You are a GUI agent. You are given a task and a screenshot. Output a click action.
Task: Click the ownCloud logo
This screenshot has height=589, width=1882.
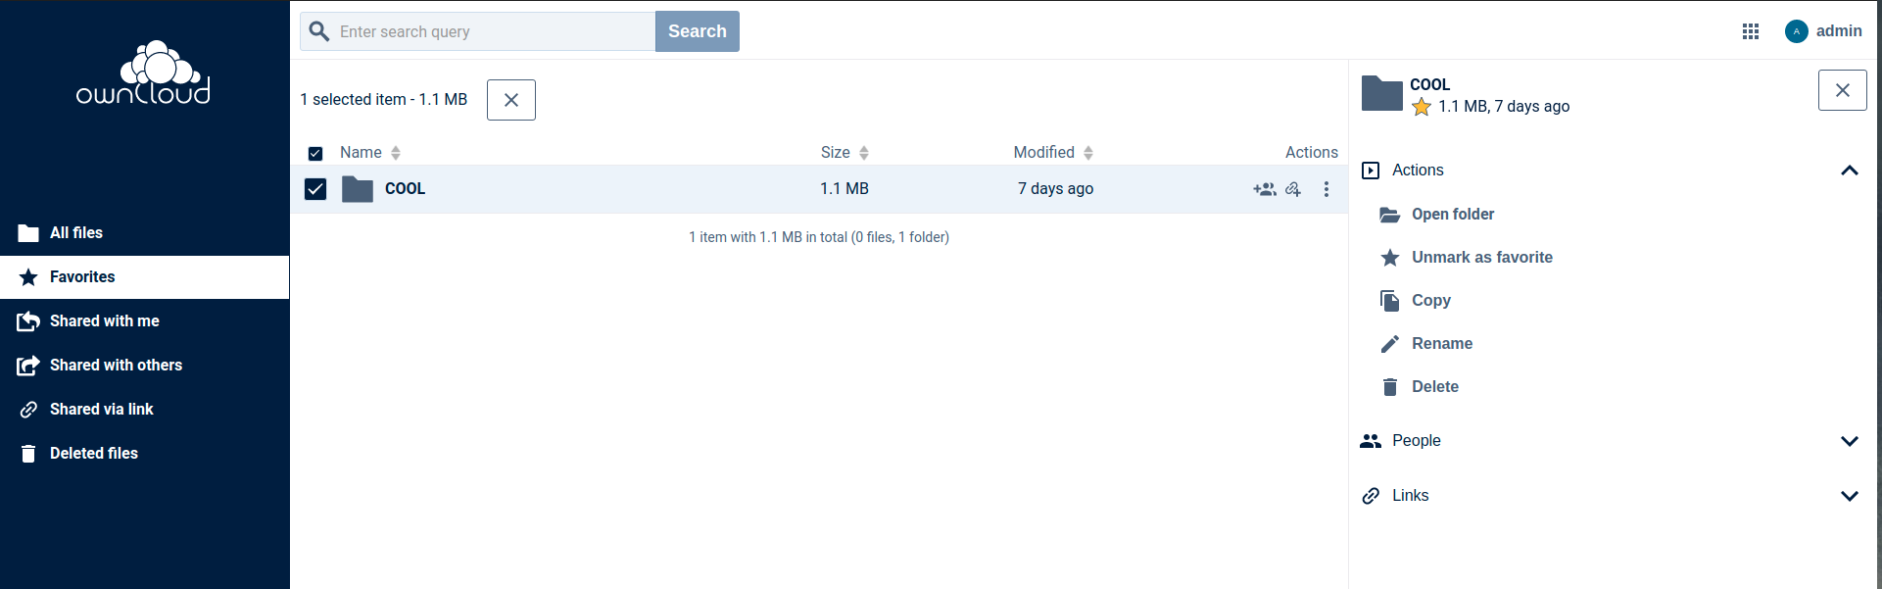tap(143, 73)
